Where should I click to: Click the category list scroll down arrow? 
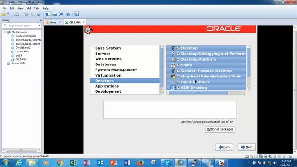(x=162, y=93)
